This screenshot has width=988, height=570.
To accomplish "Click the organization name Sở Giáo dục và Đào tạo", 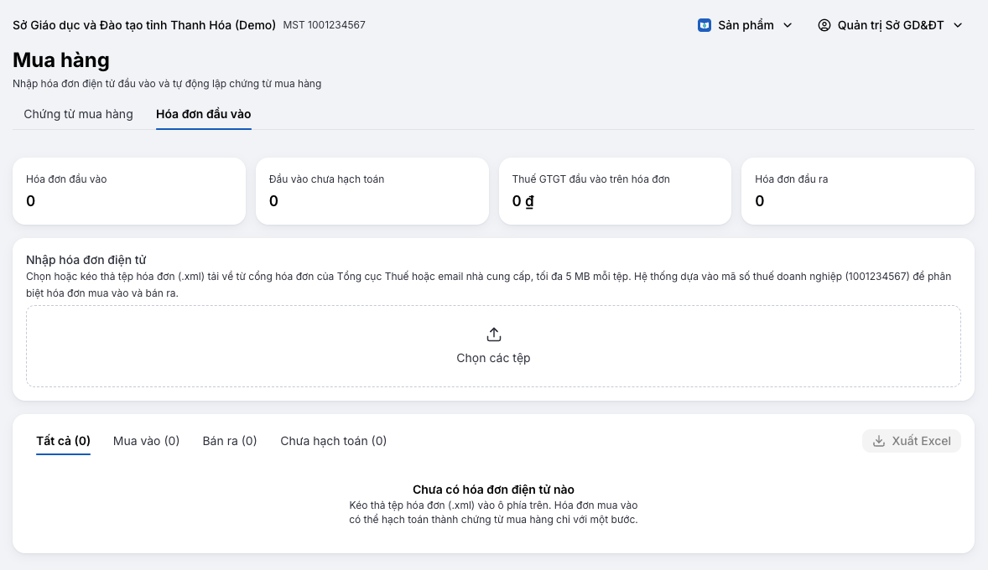I will pyautogui.click(x=144, y=25).
